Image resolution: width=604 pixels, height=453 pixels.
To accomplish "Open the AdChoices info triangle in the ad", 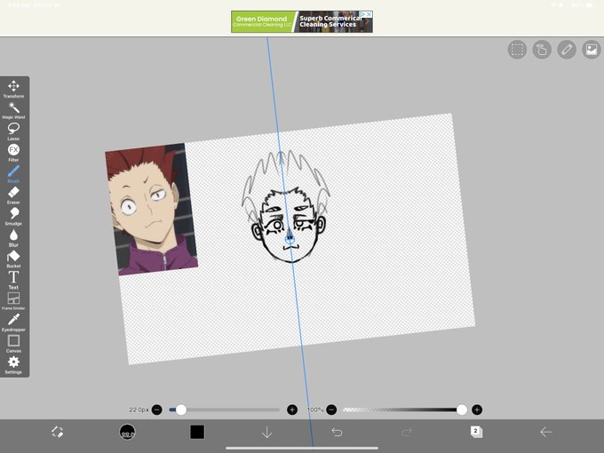I will pos(362,14).
